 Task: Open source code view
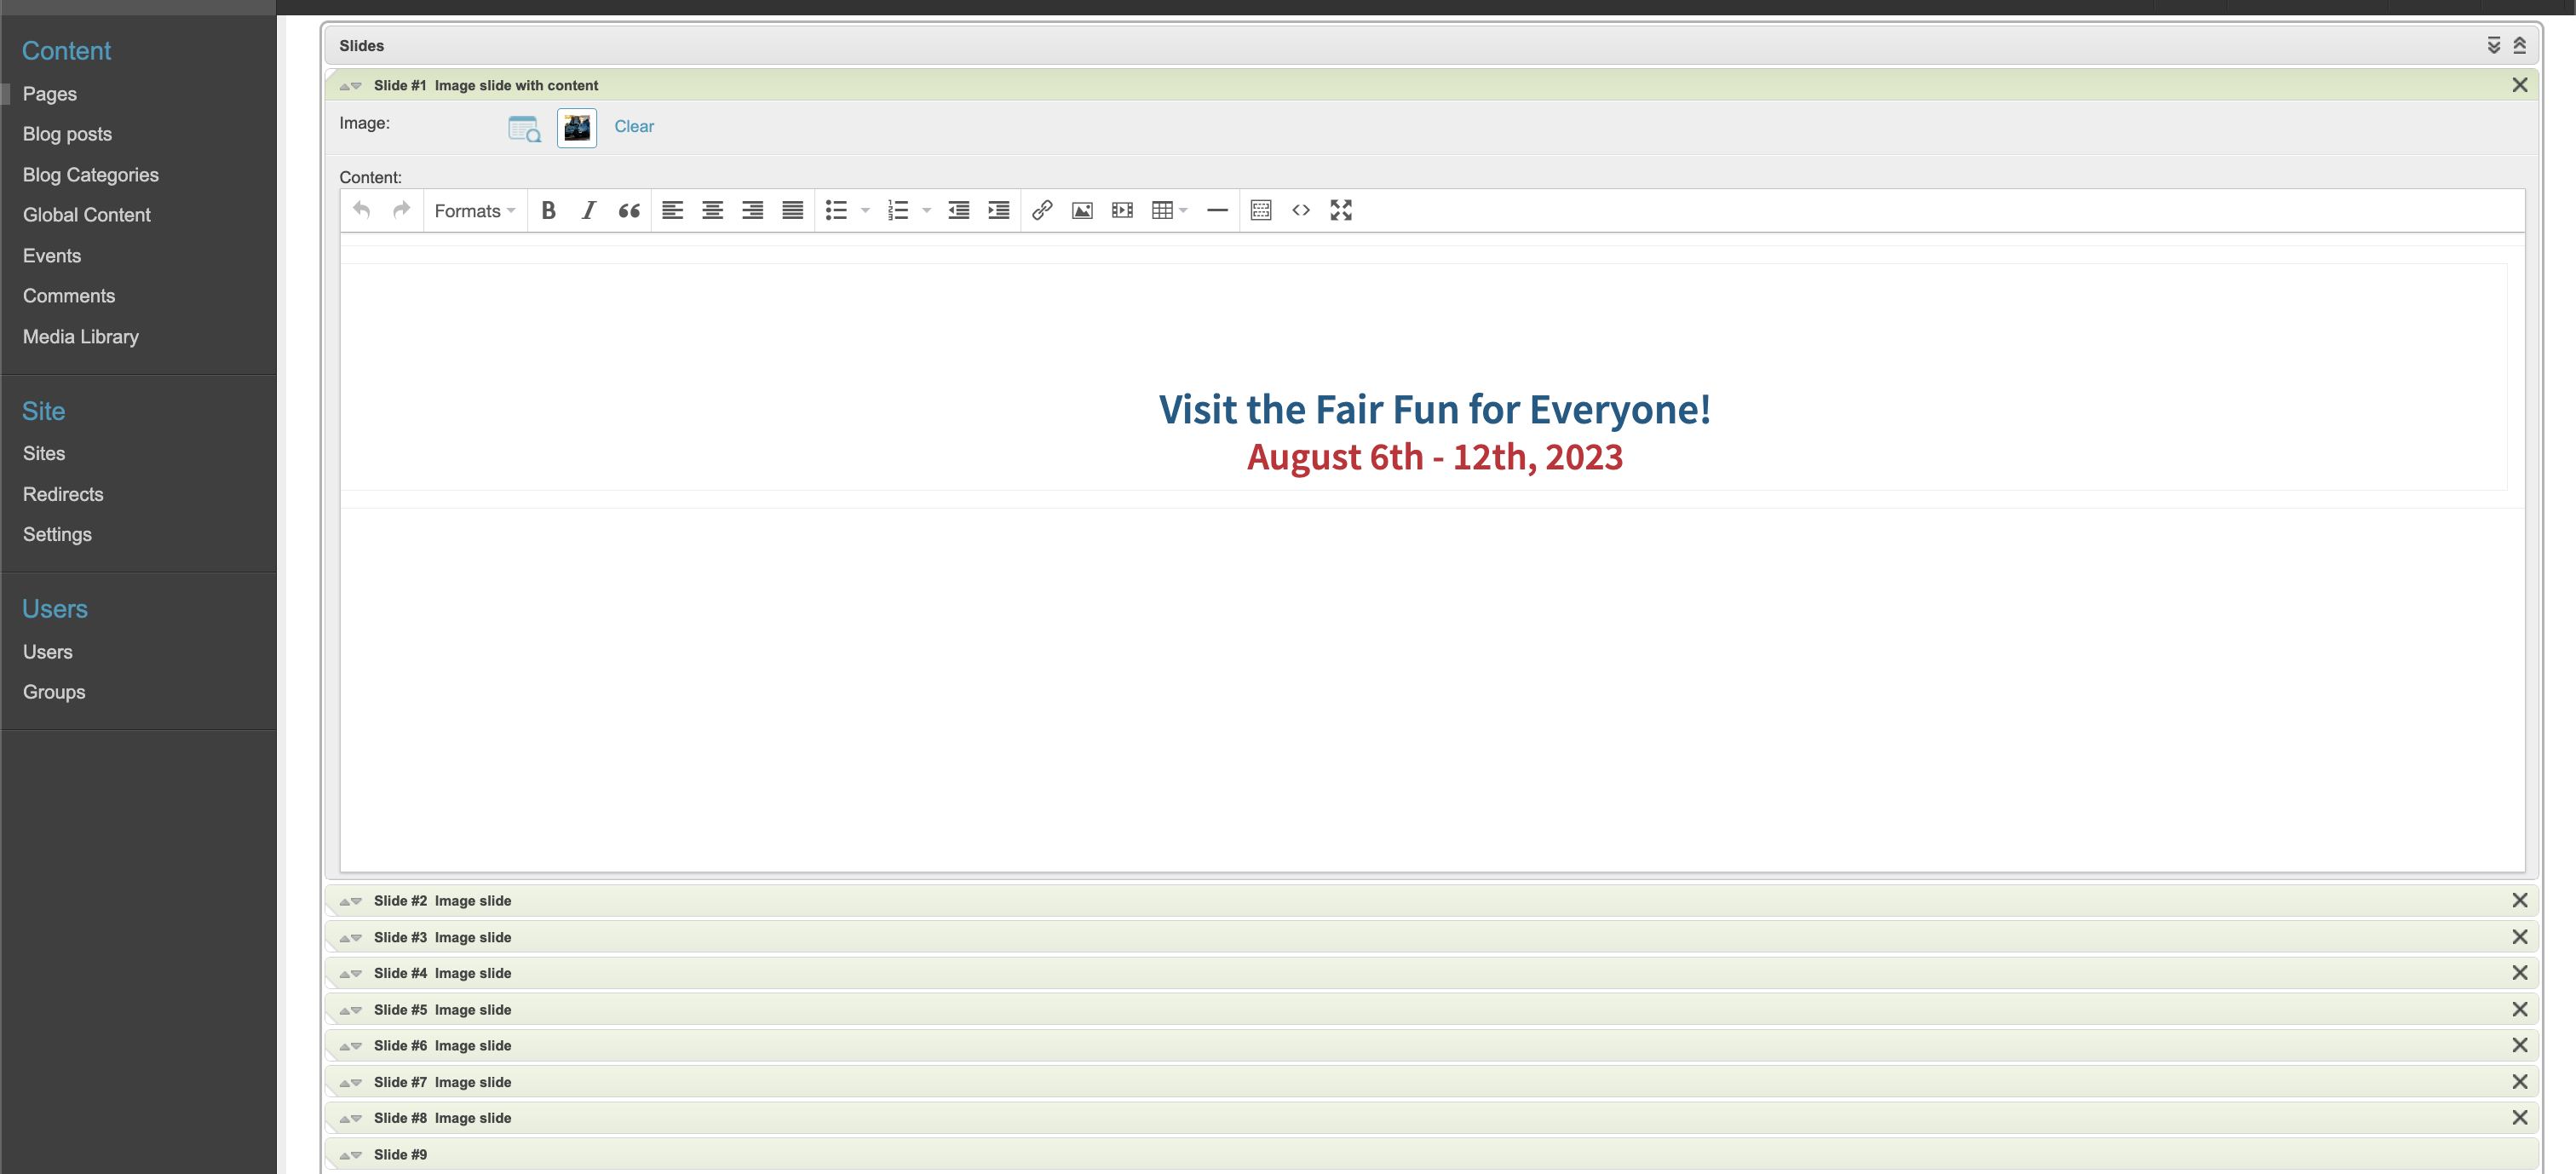(1300, 210)
